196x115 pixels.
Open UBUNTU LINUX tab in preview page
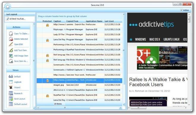coord(171,39)
